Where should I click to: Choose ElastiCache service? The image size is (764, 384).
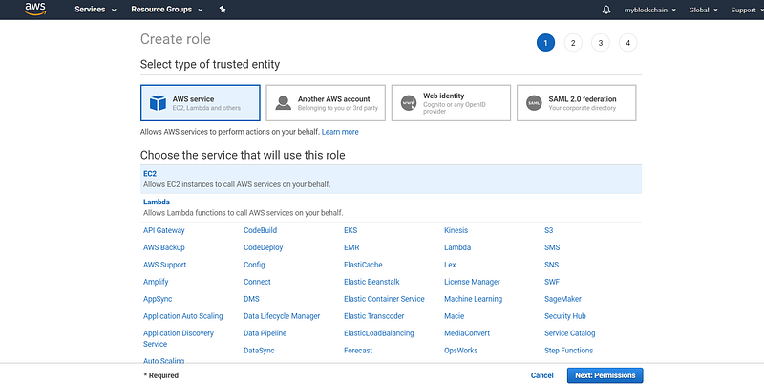[x=363, y=265]
